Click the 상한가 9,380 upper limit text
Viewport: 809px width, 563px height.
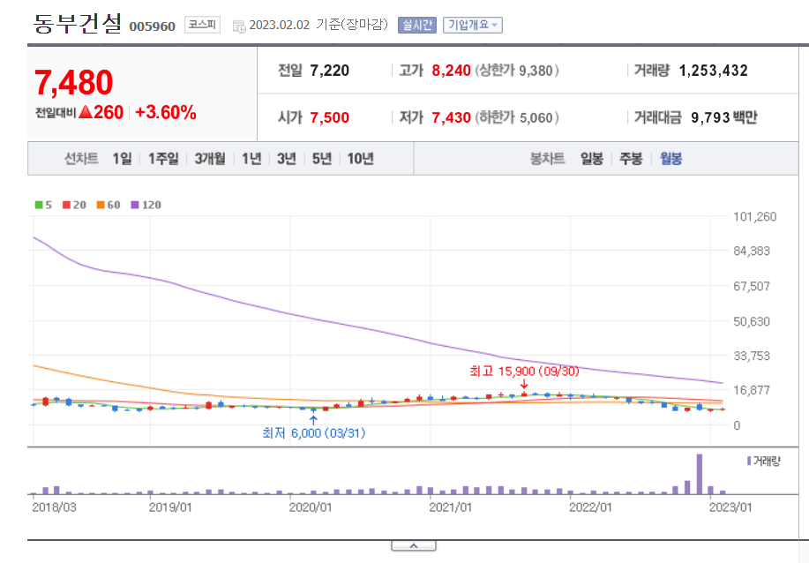pyautogui.click(x=517, y=71)
